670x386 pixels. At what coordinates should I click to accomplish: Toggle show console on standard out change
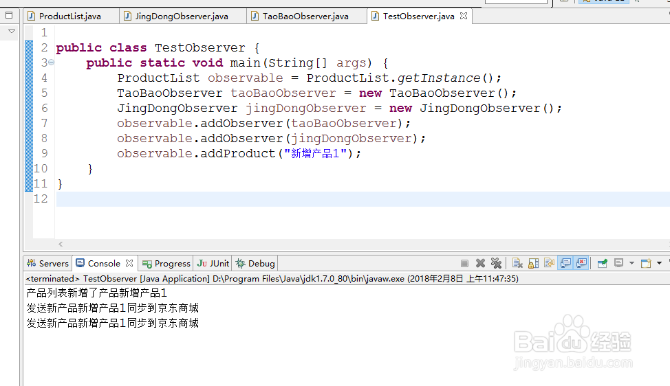[x=565, y=263]
